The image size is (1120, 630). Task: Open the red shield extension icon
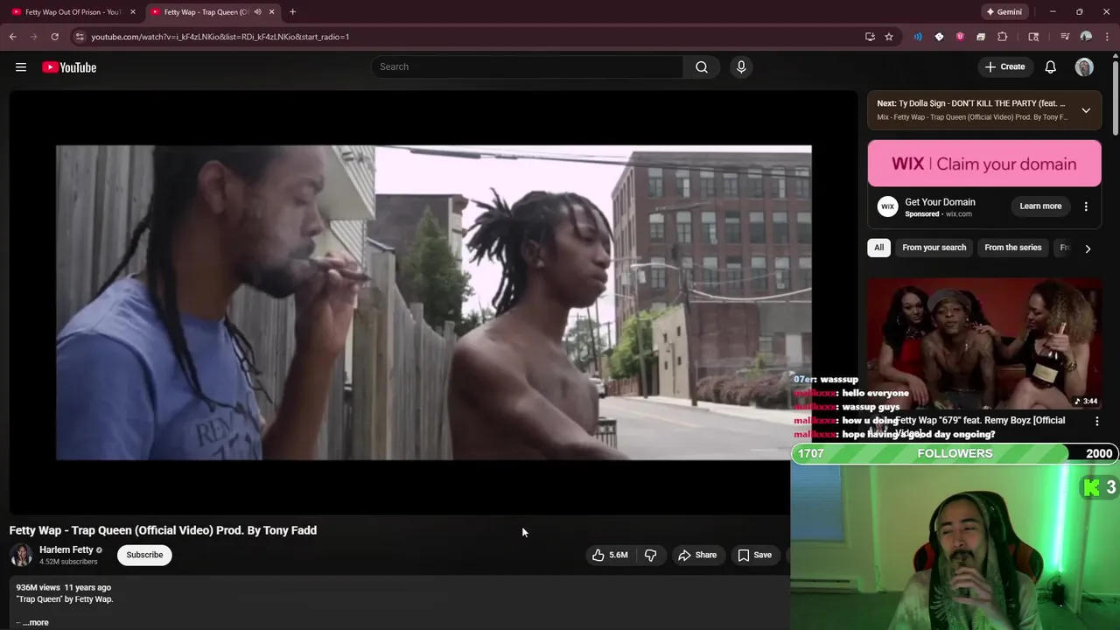960,37
